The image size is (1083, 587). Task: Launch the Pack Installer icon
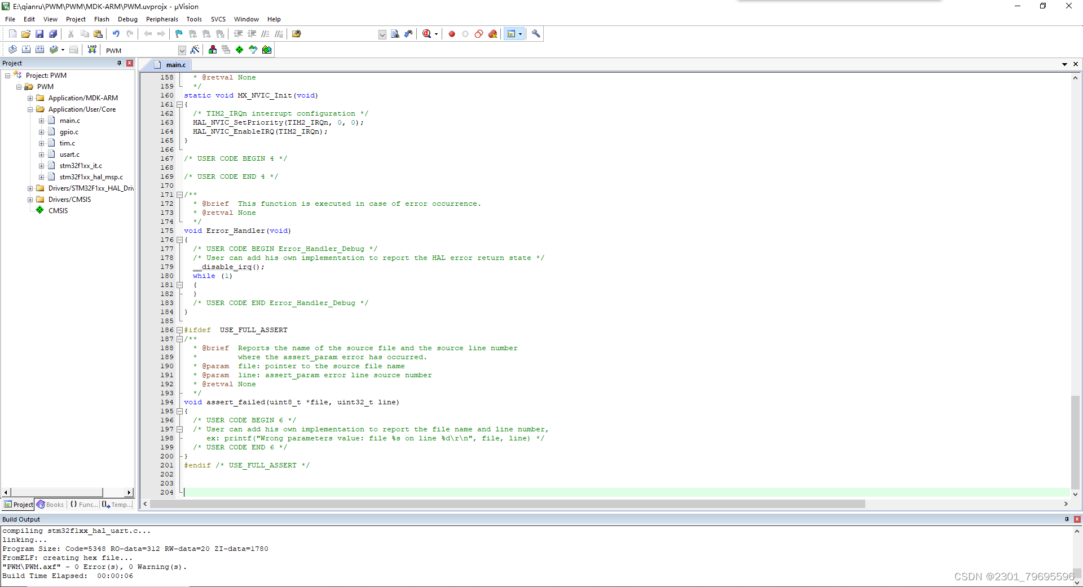click(267, 50)
